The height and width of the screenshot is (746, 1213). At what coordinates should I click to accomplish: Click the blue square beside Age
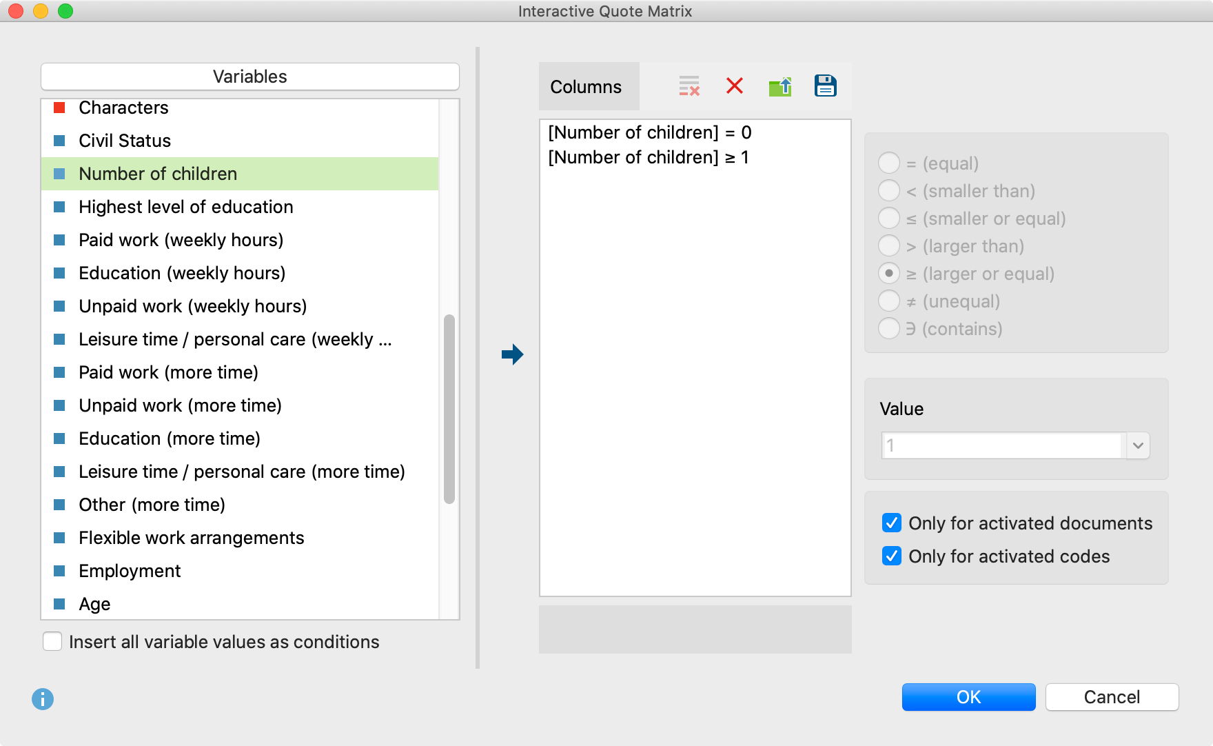point(59,604)
